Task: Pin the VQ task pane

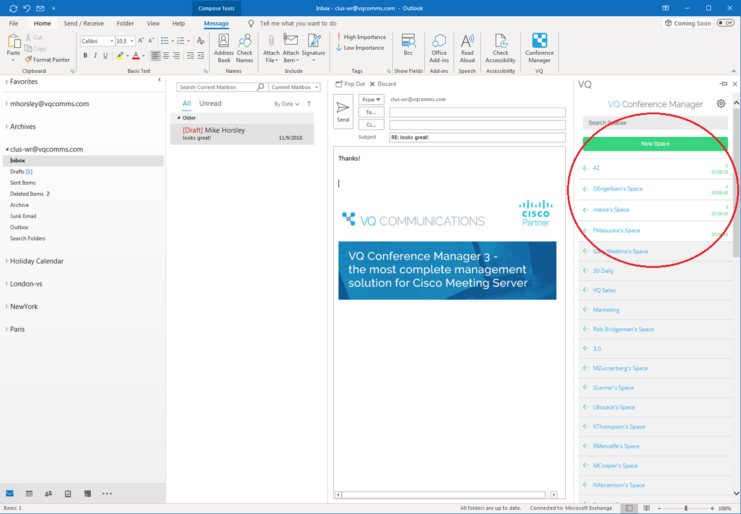Action: pyautogui.click(x=724, y=84)
